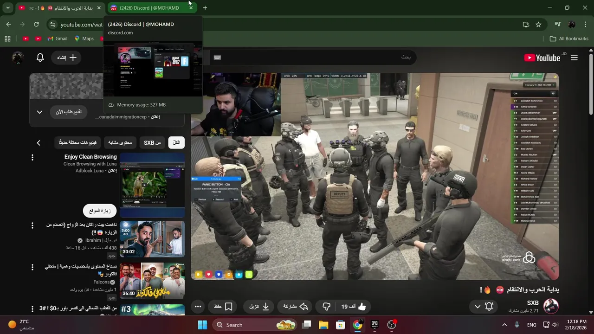This screenshot has height=334, width=594.
Task: Open the first YouTube bookmark icon
Action: coord(26,39)
